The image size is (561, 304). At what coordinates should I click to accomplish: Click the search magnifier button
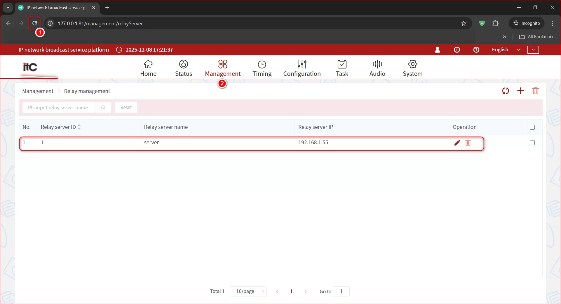tap(103, 108)
